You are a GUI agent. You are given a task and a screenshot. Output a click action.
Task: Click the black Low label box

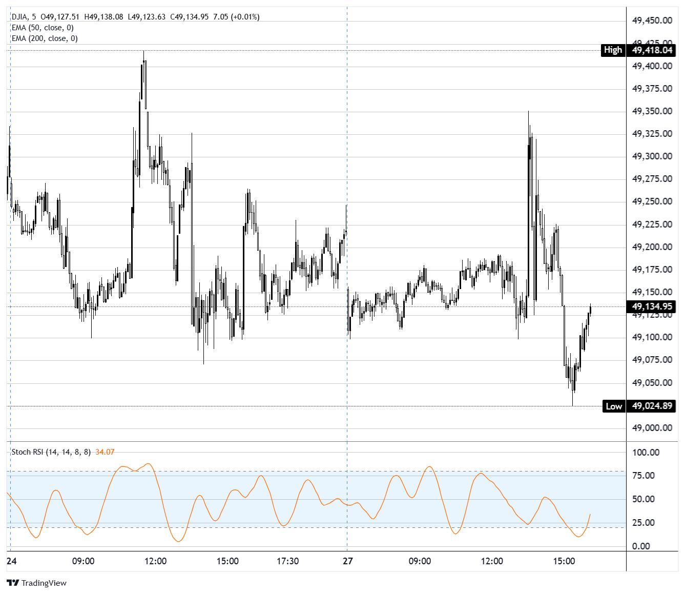click(613, 406)
